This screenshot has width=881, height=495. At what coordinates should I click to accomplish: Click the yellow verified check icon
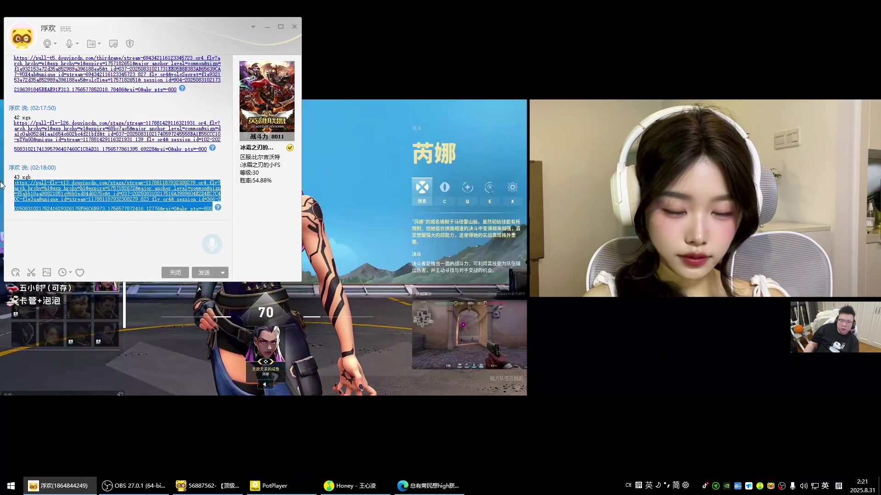(290, 148)
